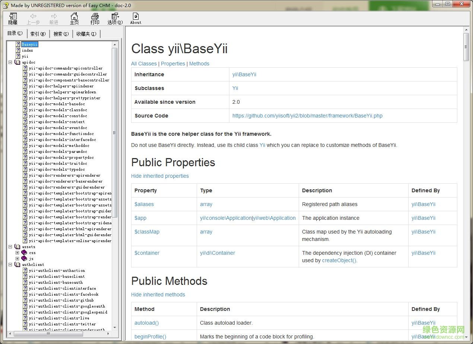Viewport: 473px width, 344px height.
Task: Select yii-authclient-authaction tree item
Action: point(57,270)
